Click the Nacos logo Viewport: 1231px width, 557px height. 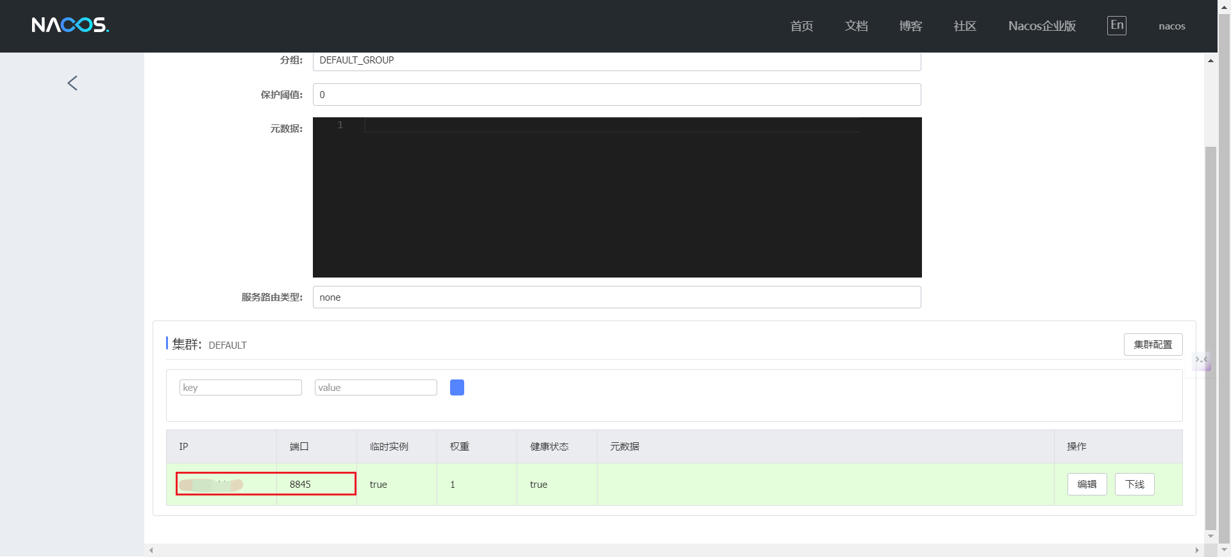pos(71,25)
